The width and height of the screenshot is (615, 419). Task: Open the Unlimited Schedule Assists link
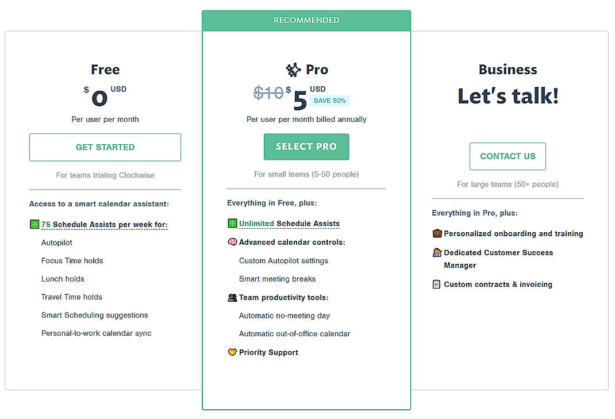coord(289,223)
